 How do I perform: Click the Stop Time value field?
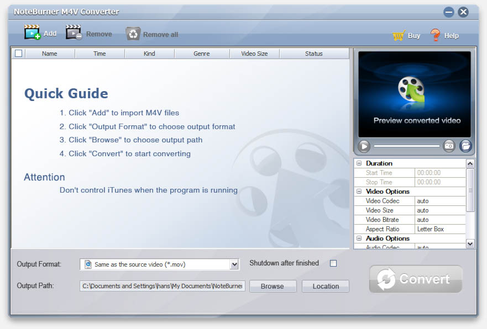440,182
